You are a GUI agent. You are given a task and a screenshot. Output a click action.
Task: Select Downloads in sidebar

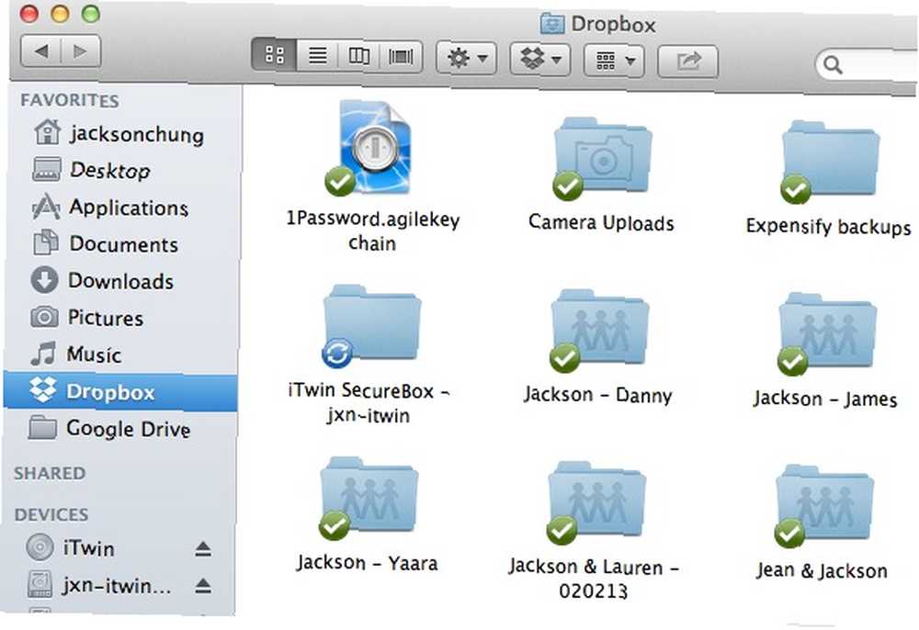(103, 280)
